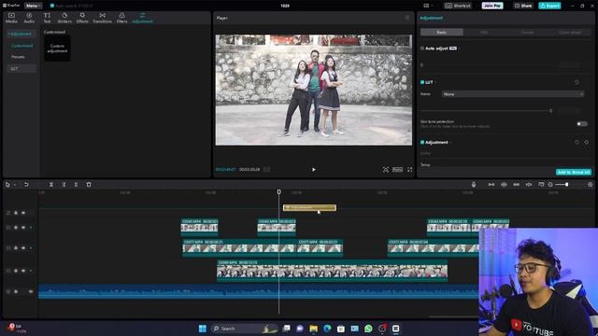Toggle visibility eye on third video track
This screenshot has height=336, width=598.
23,271
